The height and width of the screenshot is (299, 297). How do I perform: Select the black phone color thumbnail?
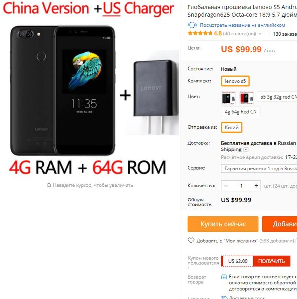[x=228, y=98]
